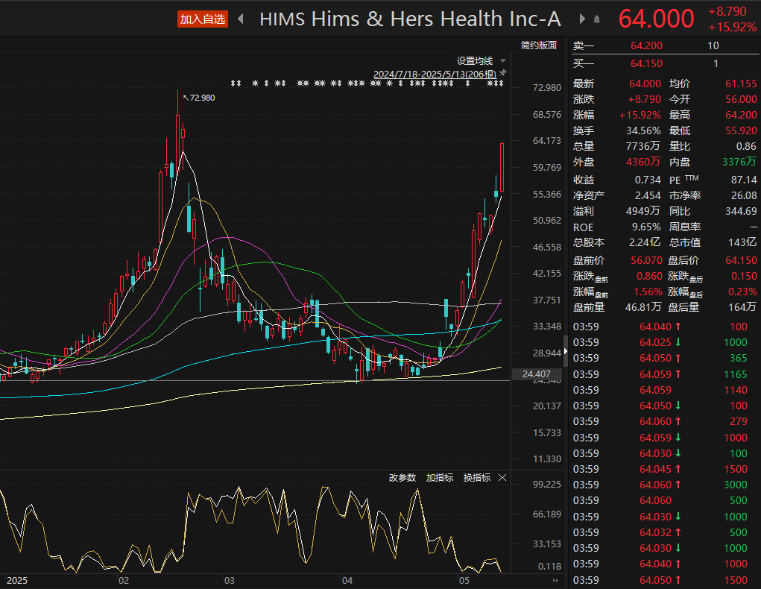Click the 72.980 high price marker
This screenshot has height=589, width=761.
tap(201, 98)
